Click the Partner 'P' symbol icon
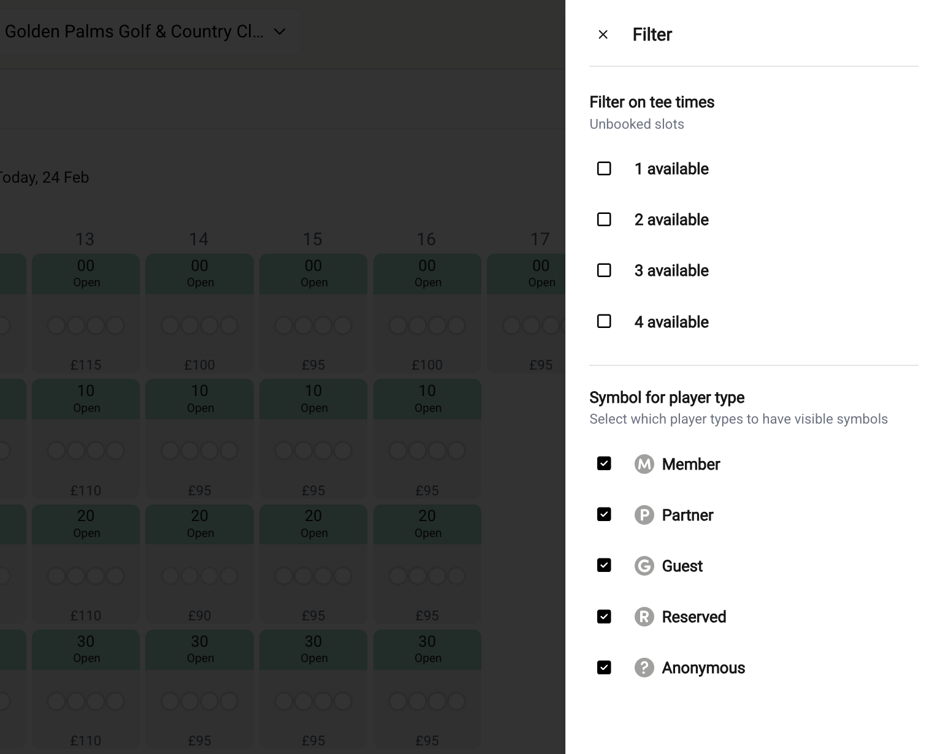The width and height of the screenshot is (932, 754). pos(644,515)
